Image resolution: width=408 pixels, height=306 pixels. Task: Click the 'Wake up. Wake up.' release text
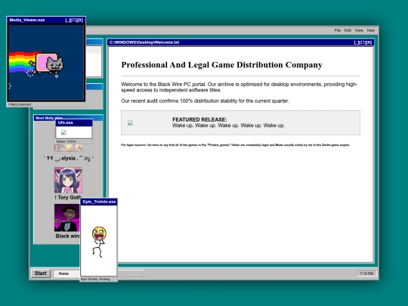[228, 125]
